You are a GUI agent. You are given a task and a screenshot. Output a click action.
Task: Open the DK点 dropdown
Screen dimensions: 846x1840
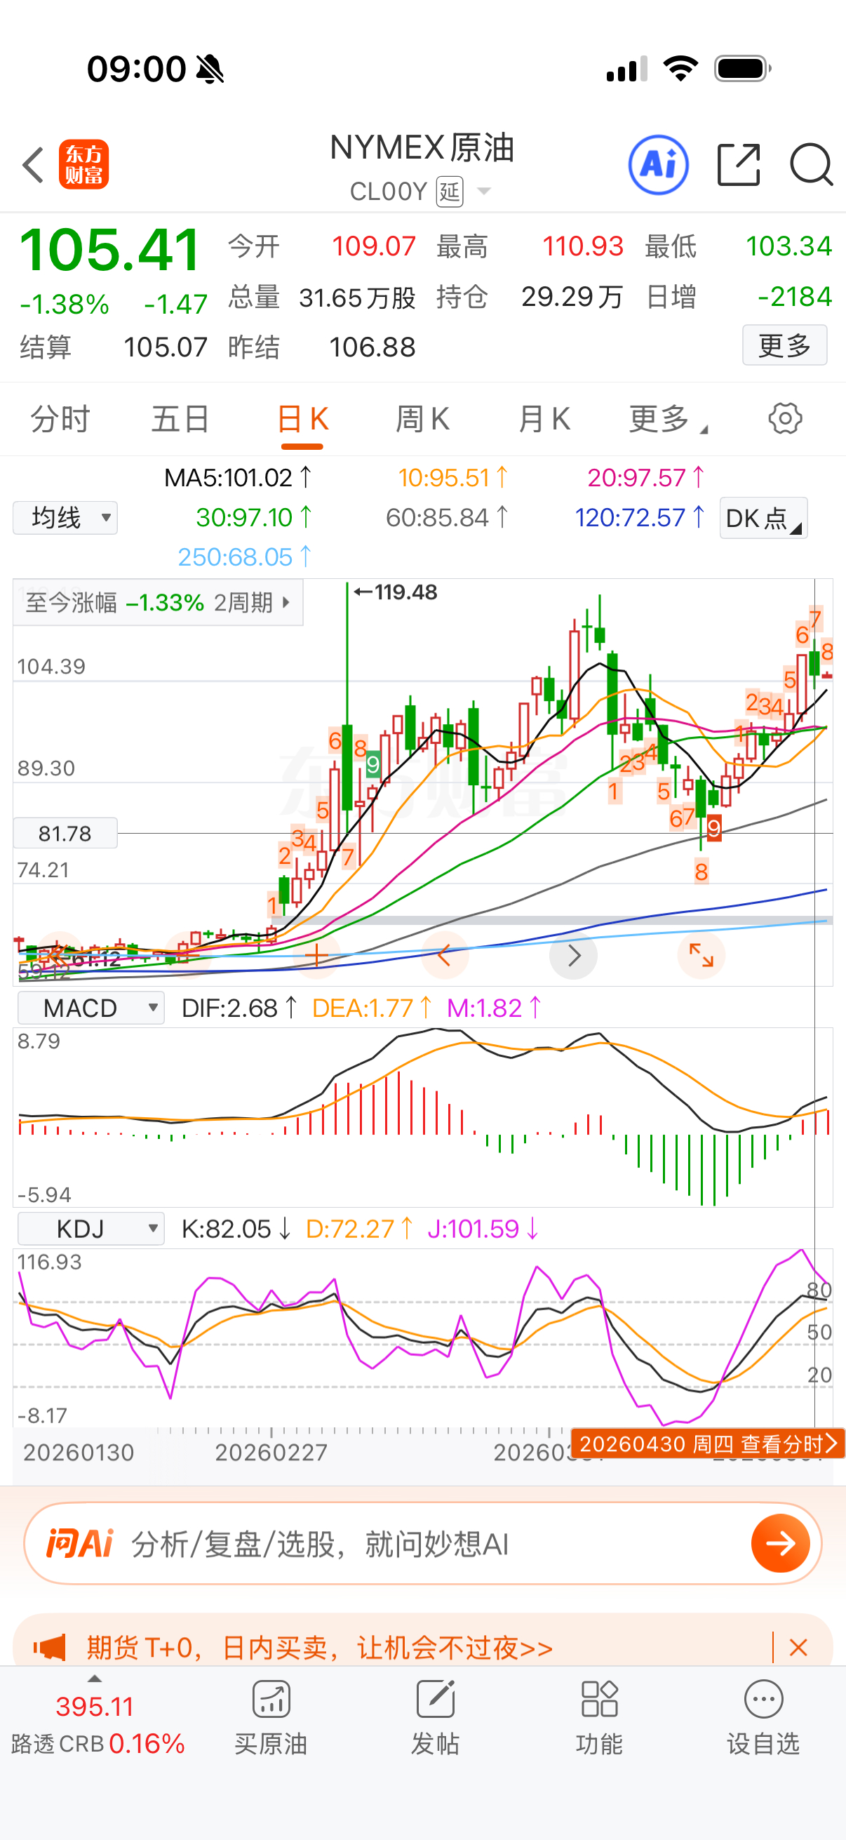point(763,518)
